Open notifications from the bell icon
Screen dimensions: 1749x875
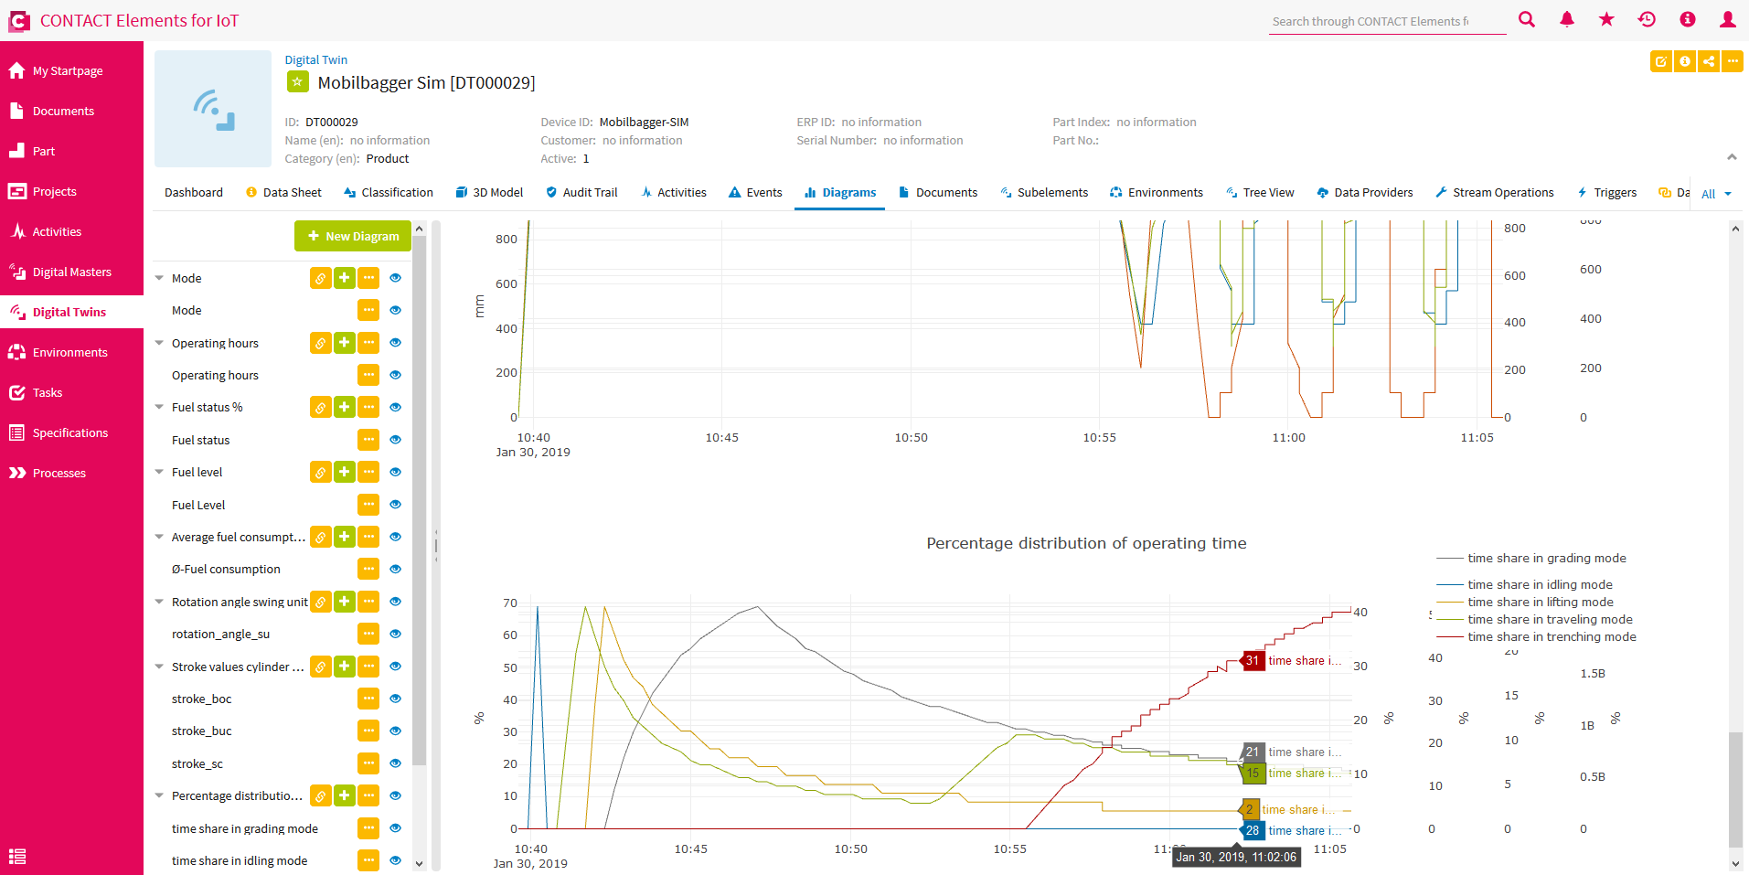[x=1566, y=19]
